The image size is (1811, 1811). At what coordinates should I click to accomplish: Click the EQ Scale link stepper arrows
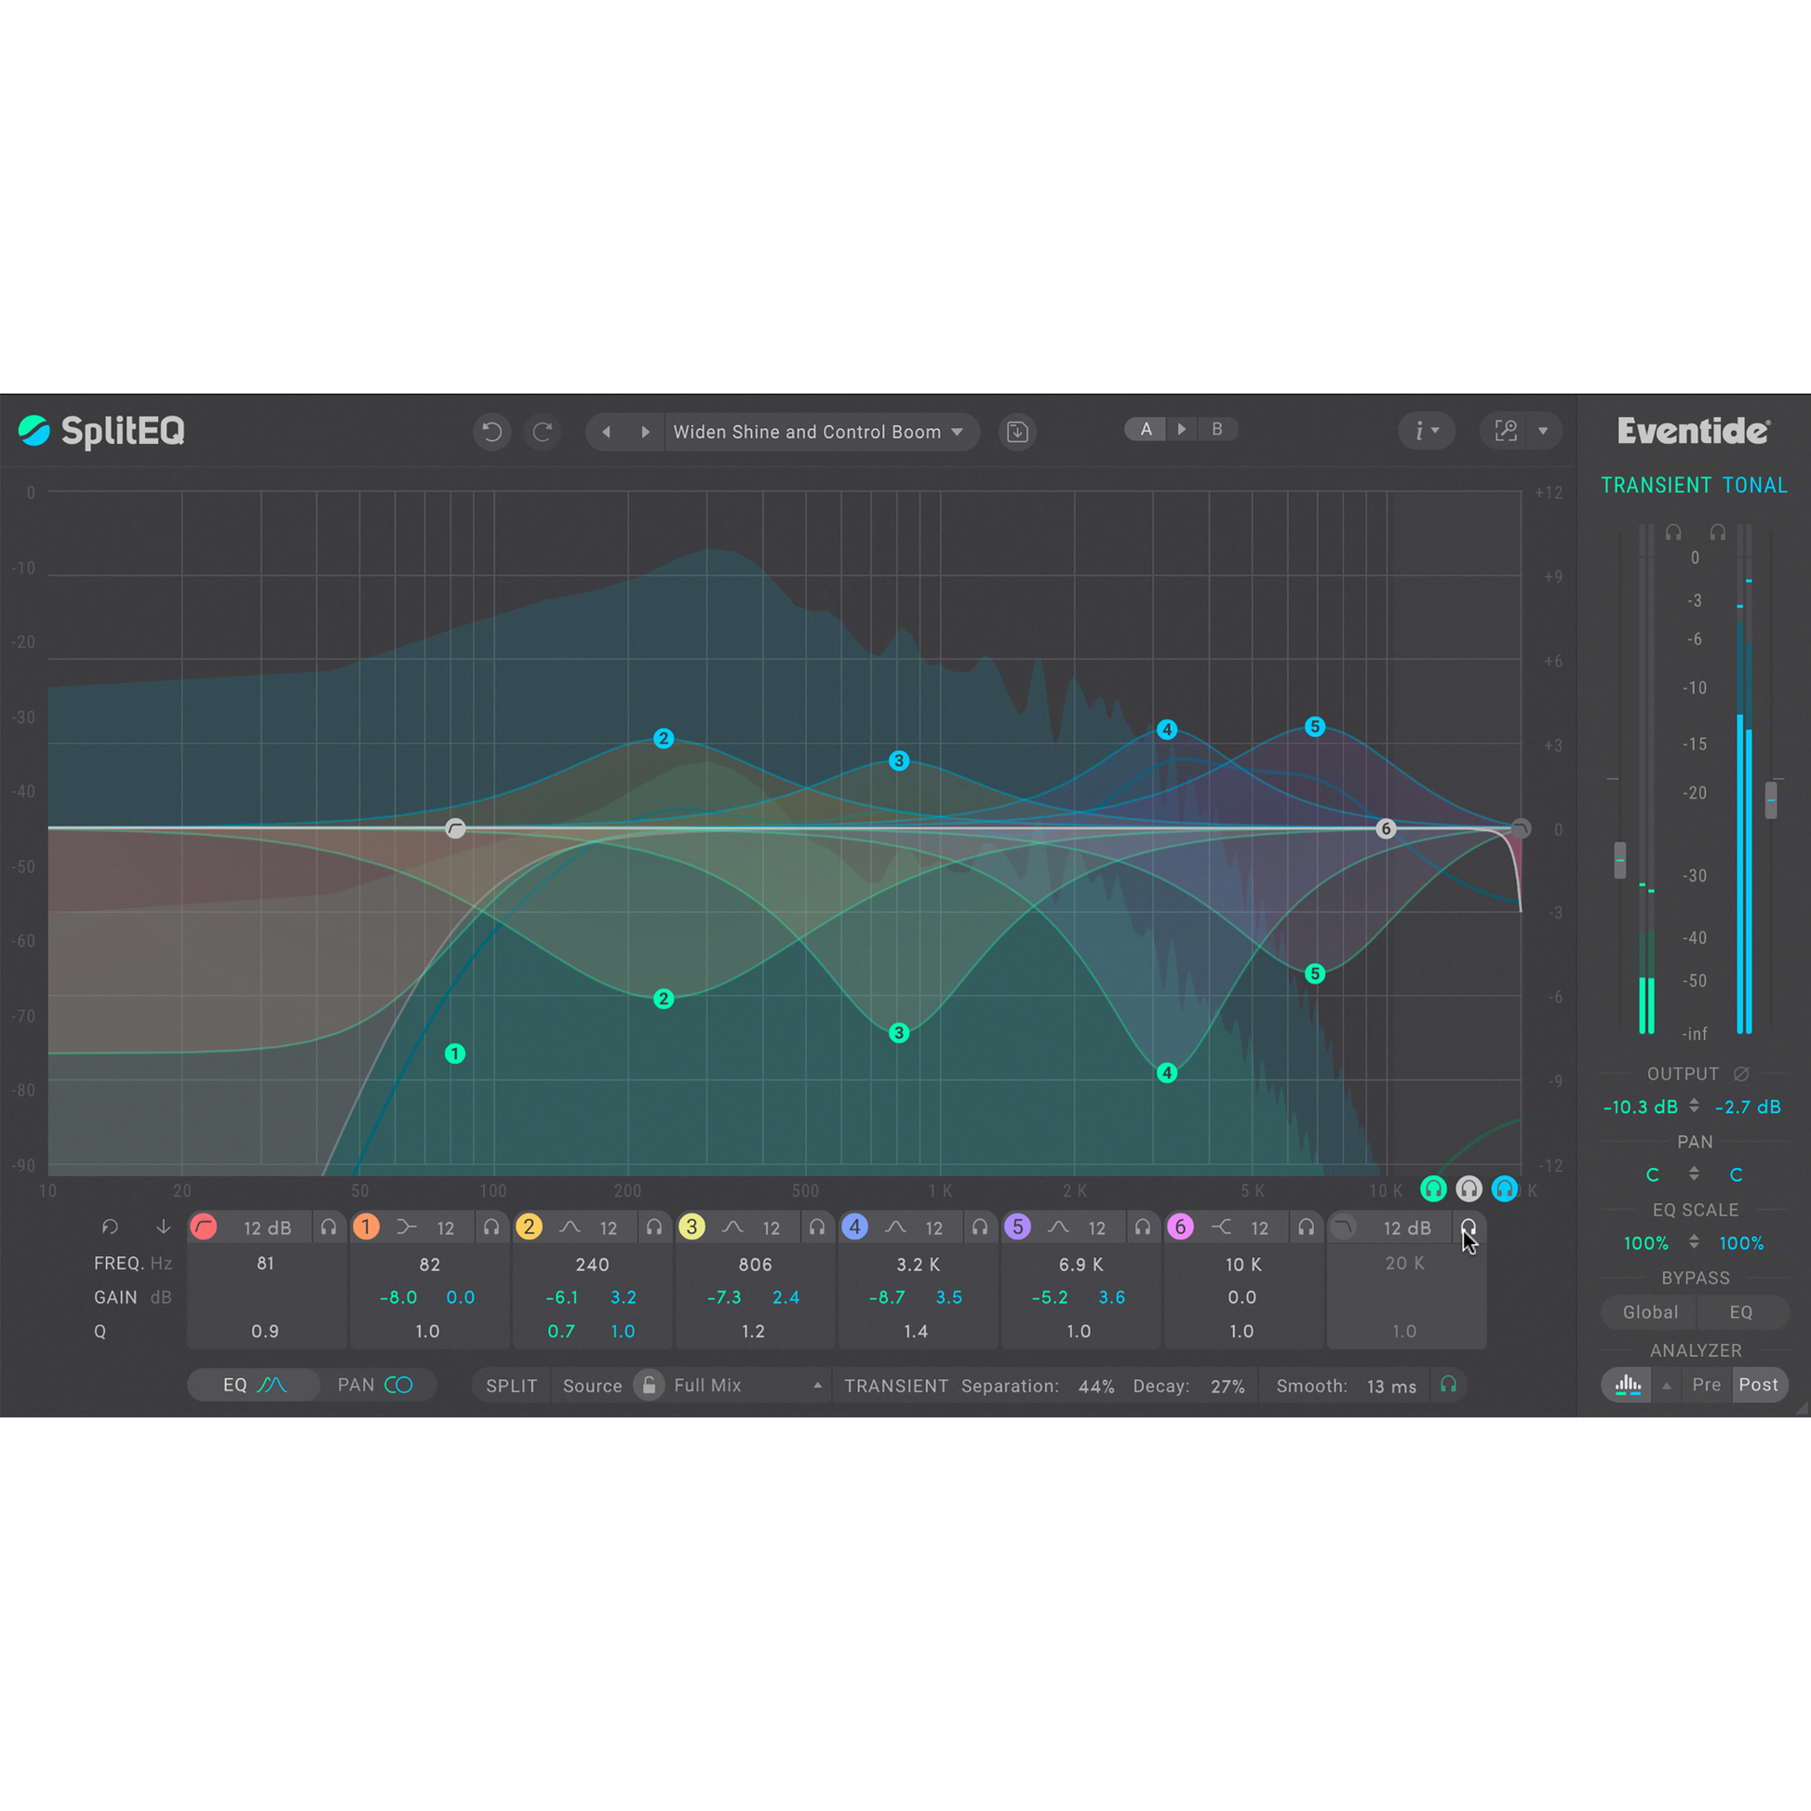click(1694, 1242)
